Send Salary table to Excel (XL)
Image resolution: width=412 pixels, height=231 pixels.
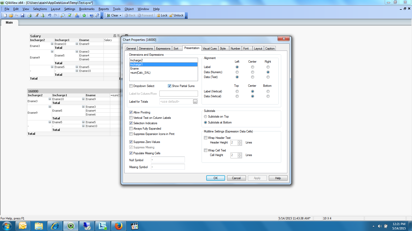(118, 36)
